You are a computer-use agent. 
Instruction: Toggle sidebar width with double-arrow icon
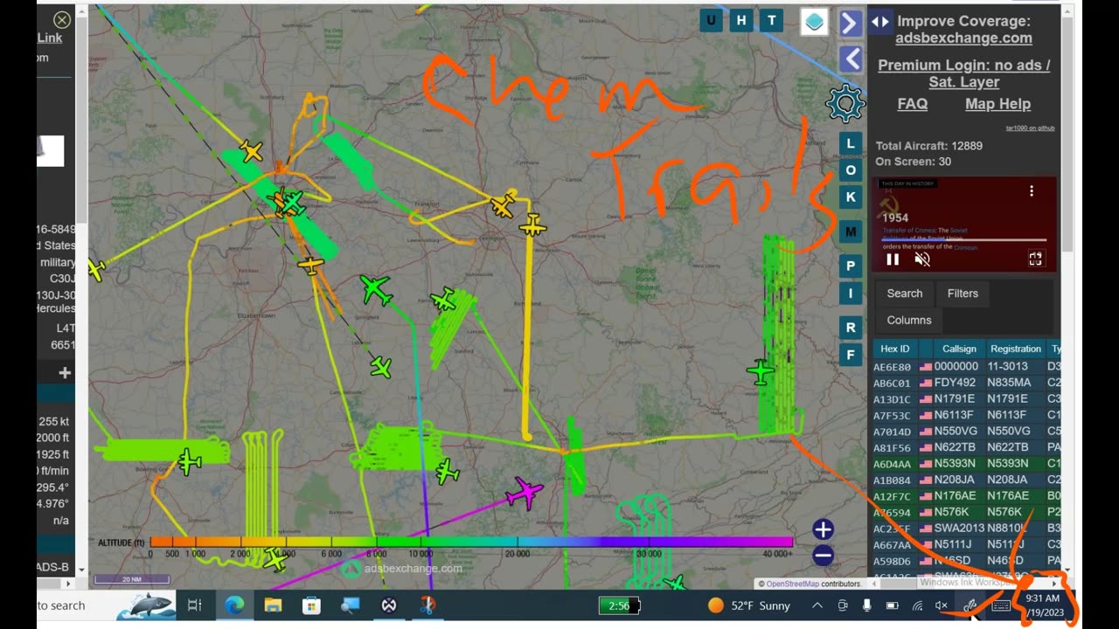pyautogui.click(x=880, y=22)
